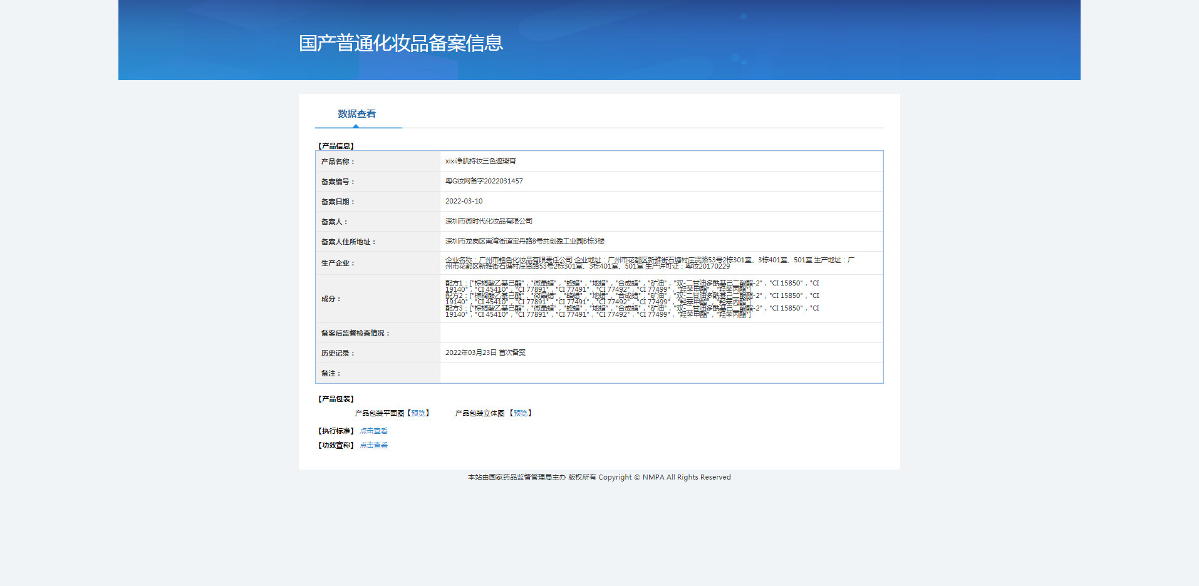The height and width of the screenshot is (586, 1199).
Task: Click the page title 国产普通化妆品备案信息
Action: point(401,43)
